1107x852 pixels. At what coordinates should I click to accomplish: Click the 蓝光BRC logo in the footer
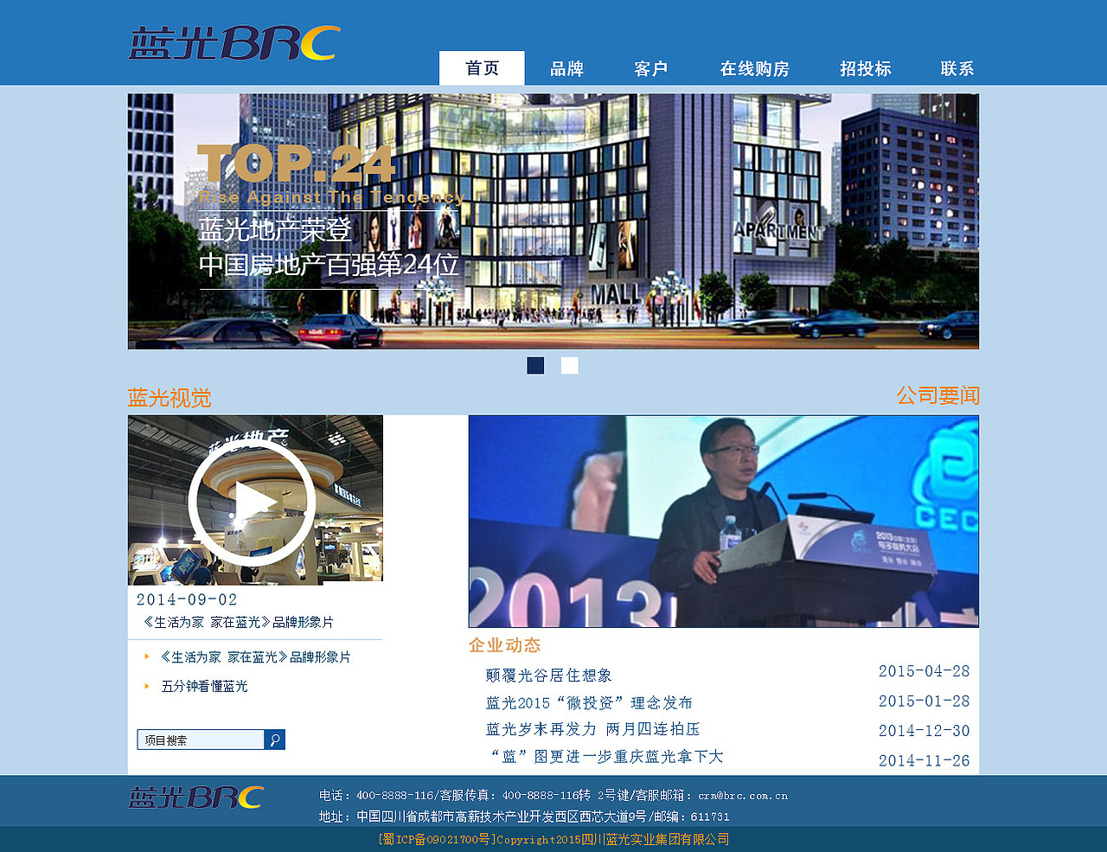(x=196, y=798)
